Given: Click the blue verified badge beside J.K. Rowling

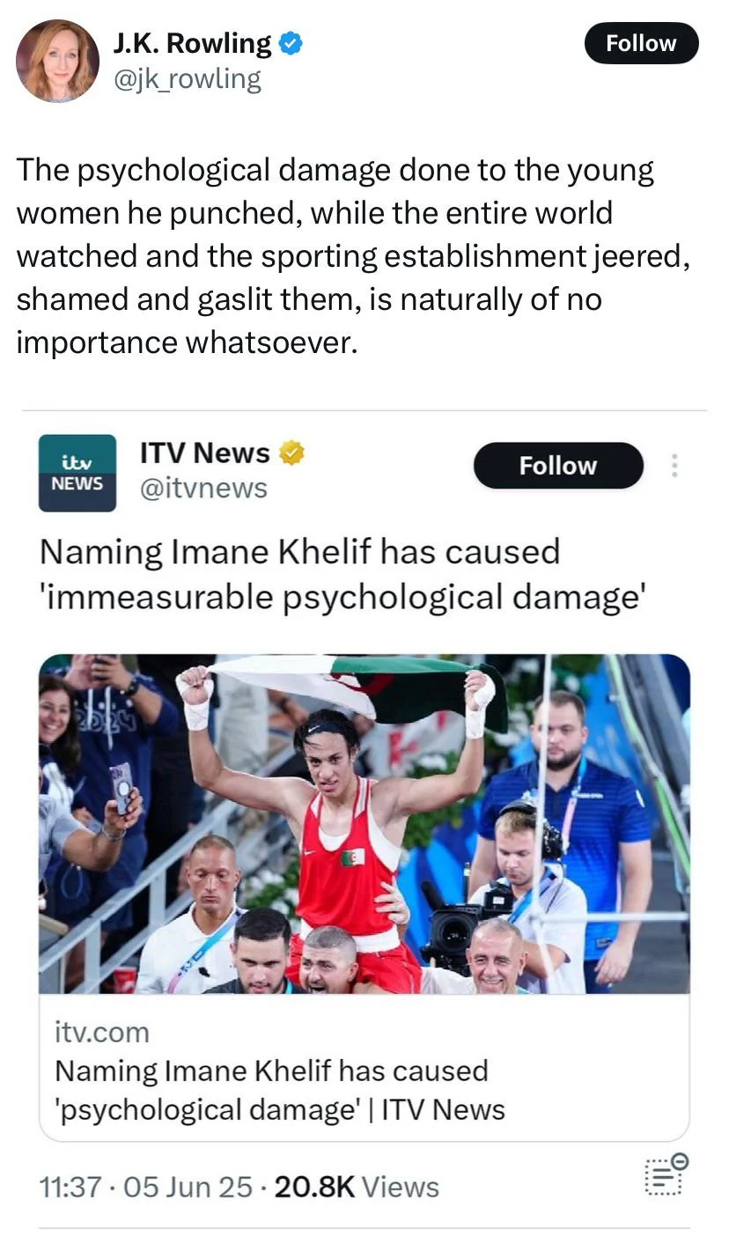Looking at the screenshot, I should 291,43.
